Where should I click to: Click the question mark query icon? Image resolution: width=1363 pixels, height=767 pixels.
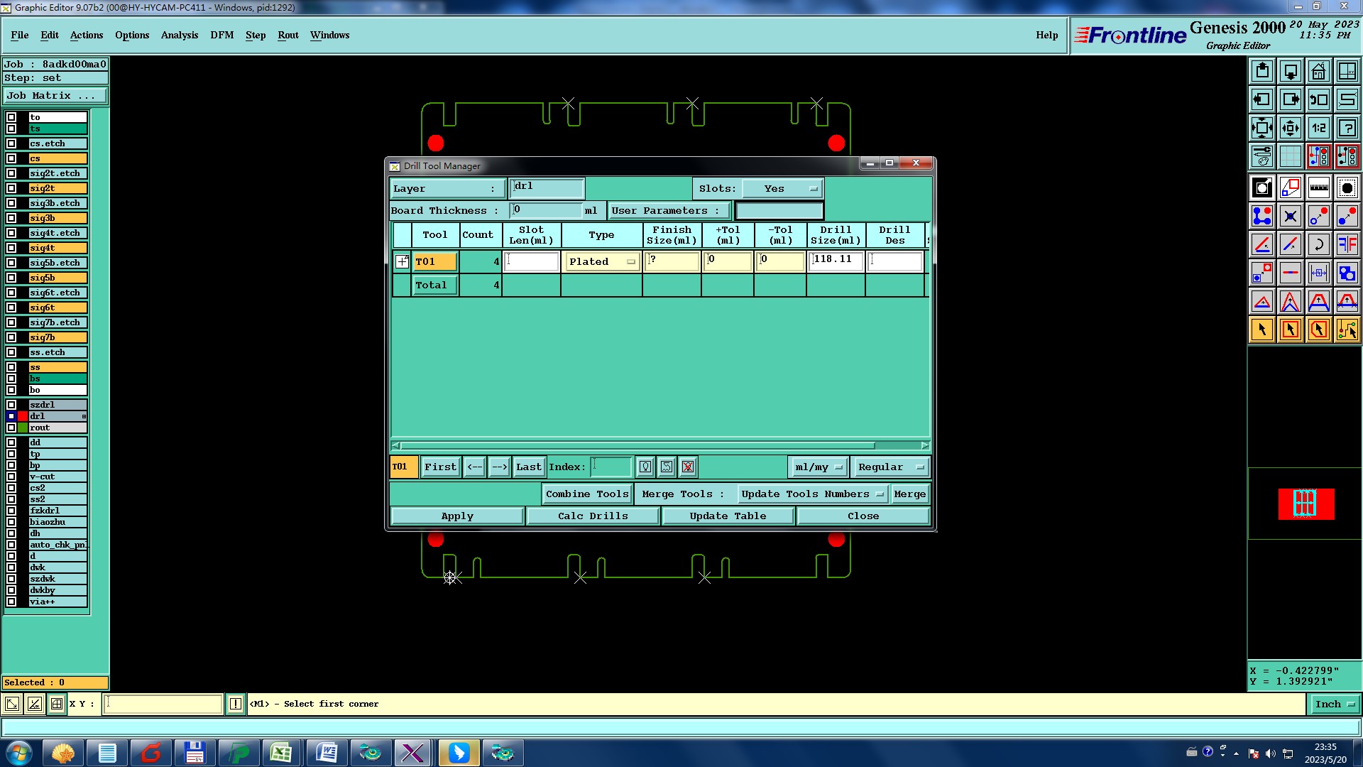pyautogui.click(x=1347, y=128)
